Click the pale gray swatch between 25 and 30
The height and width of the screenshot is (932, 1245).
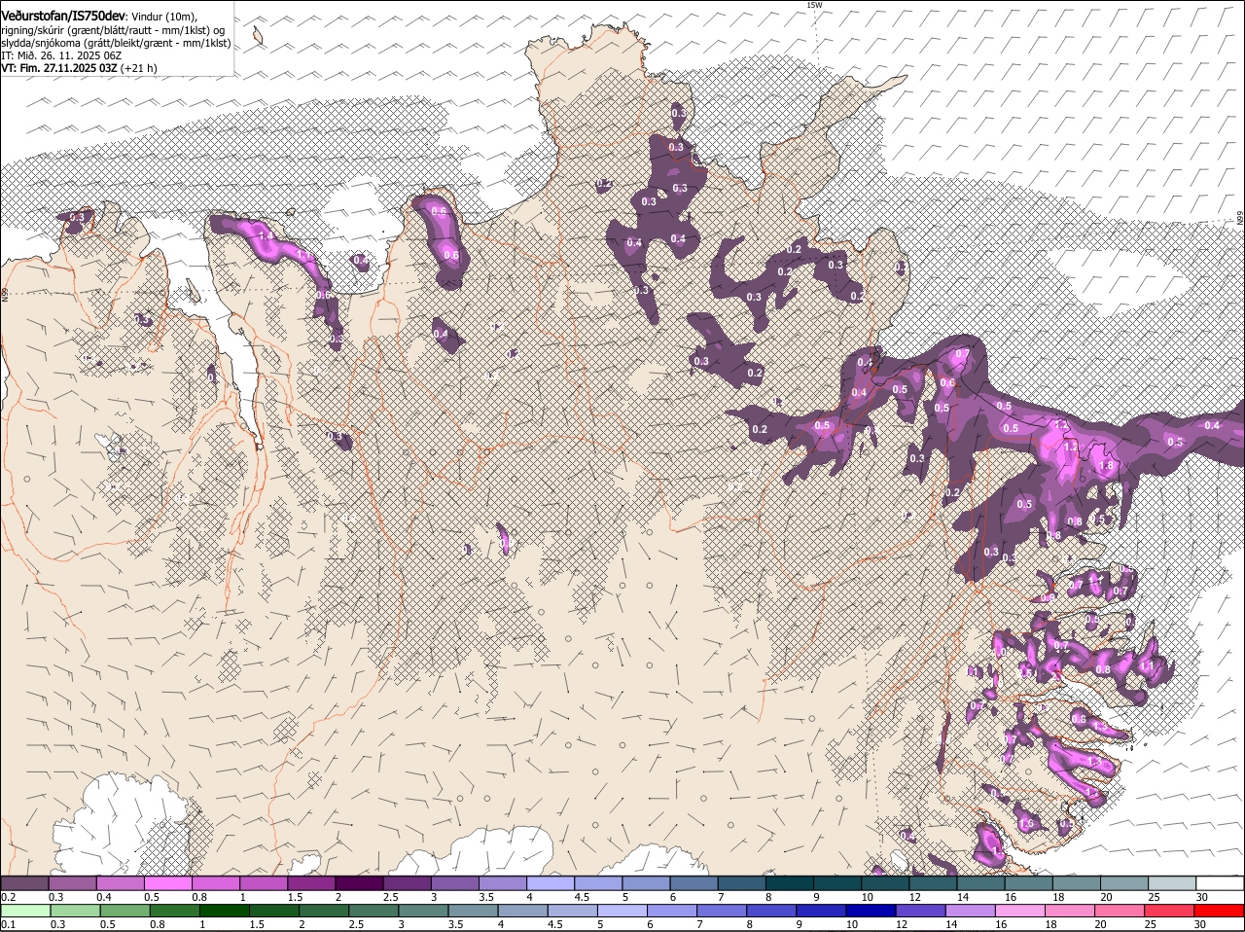pos(1171,883)
